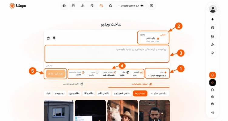
Task: Select the تولد filter chip
Action: (48, 93)
